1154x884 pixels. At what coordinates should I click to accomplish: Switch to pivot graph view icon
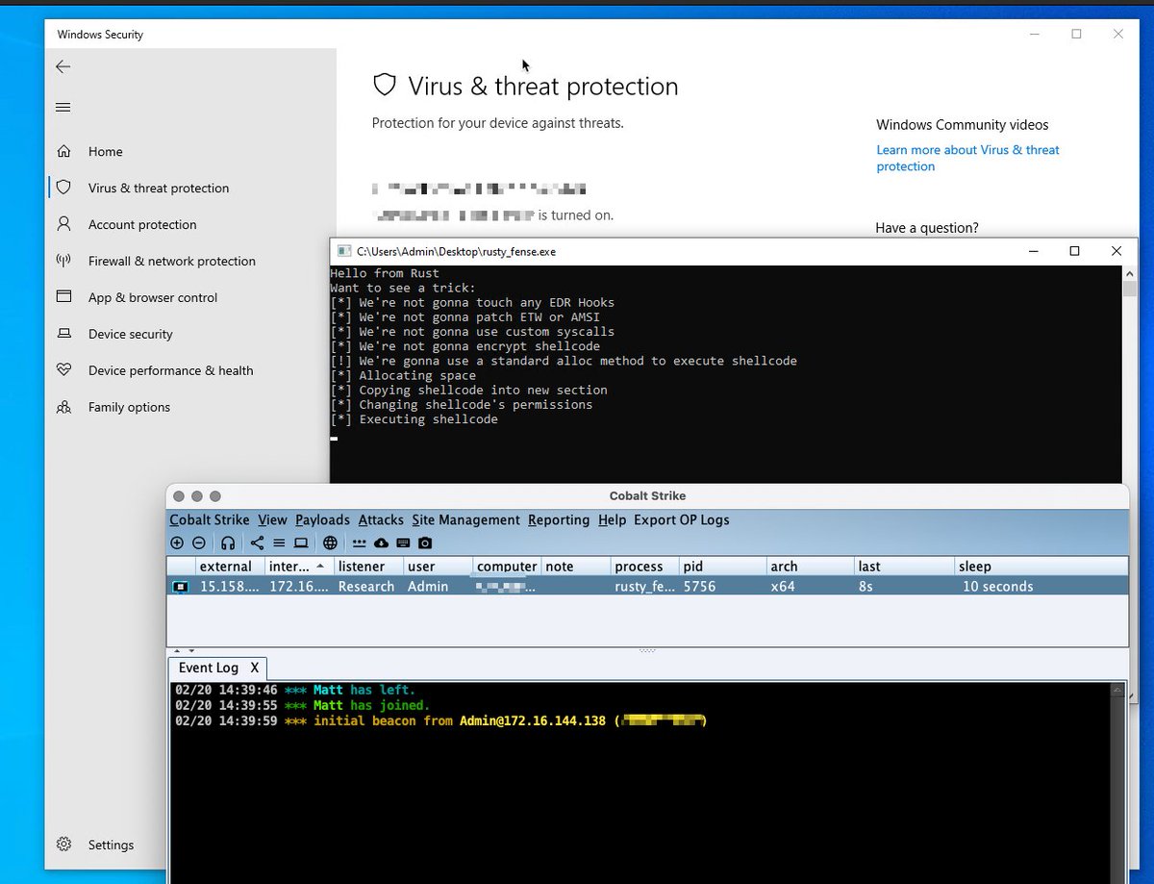coord(257,543)
